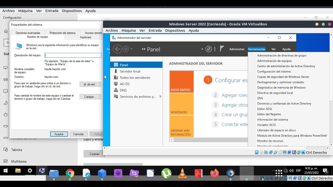This screenshot has width=333, height=187.
Task: Open the red PDF reader in the taskbar
Action: point(198,173)
